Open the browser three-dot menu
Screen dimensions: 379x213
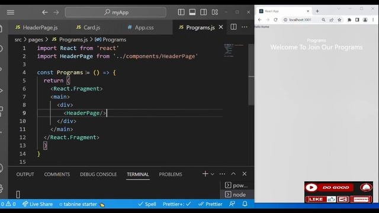click(373, 20)
